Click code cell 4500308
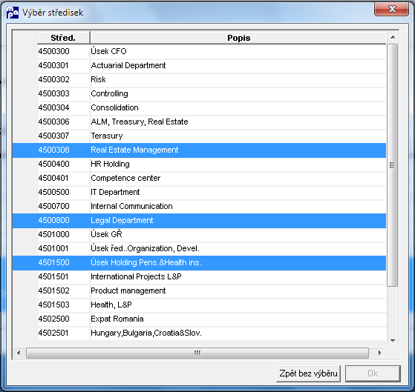Image resolution: width=415 pixels, height=392 pixels. point(64,150)
